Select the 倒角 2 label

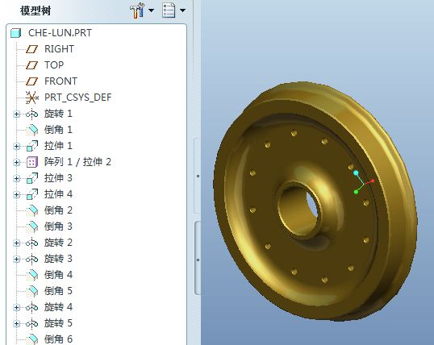[58, 210]
